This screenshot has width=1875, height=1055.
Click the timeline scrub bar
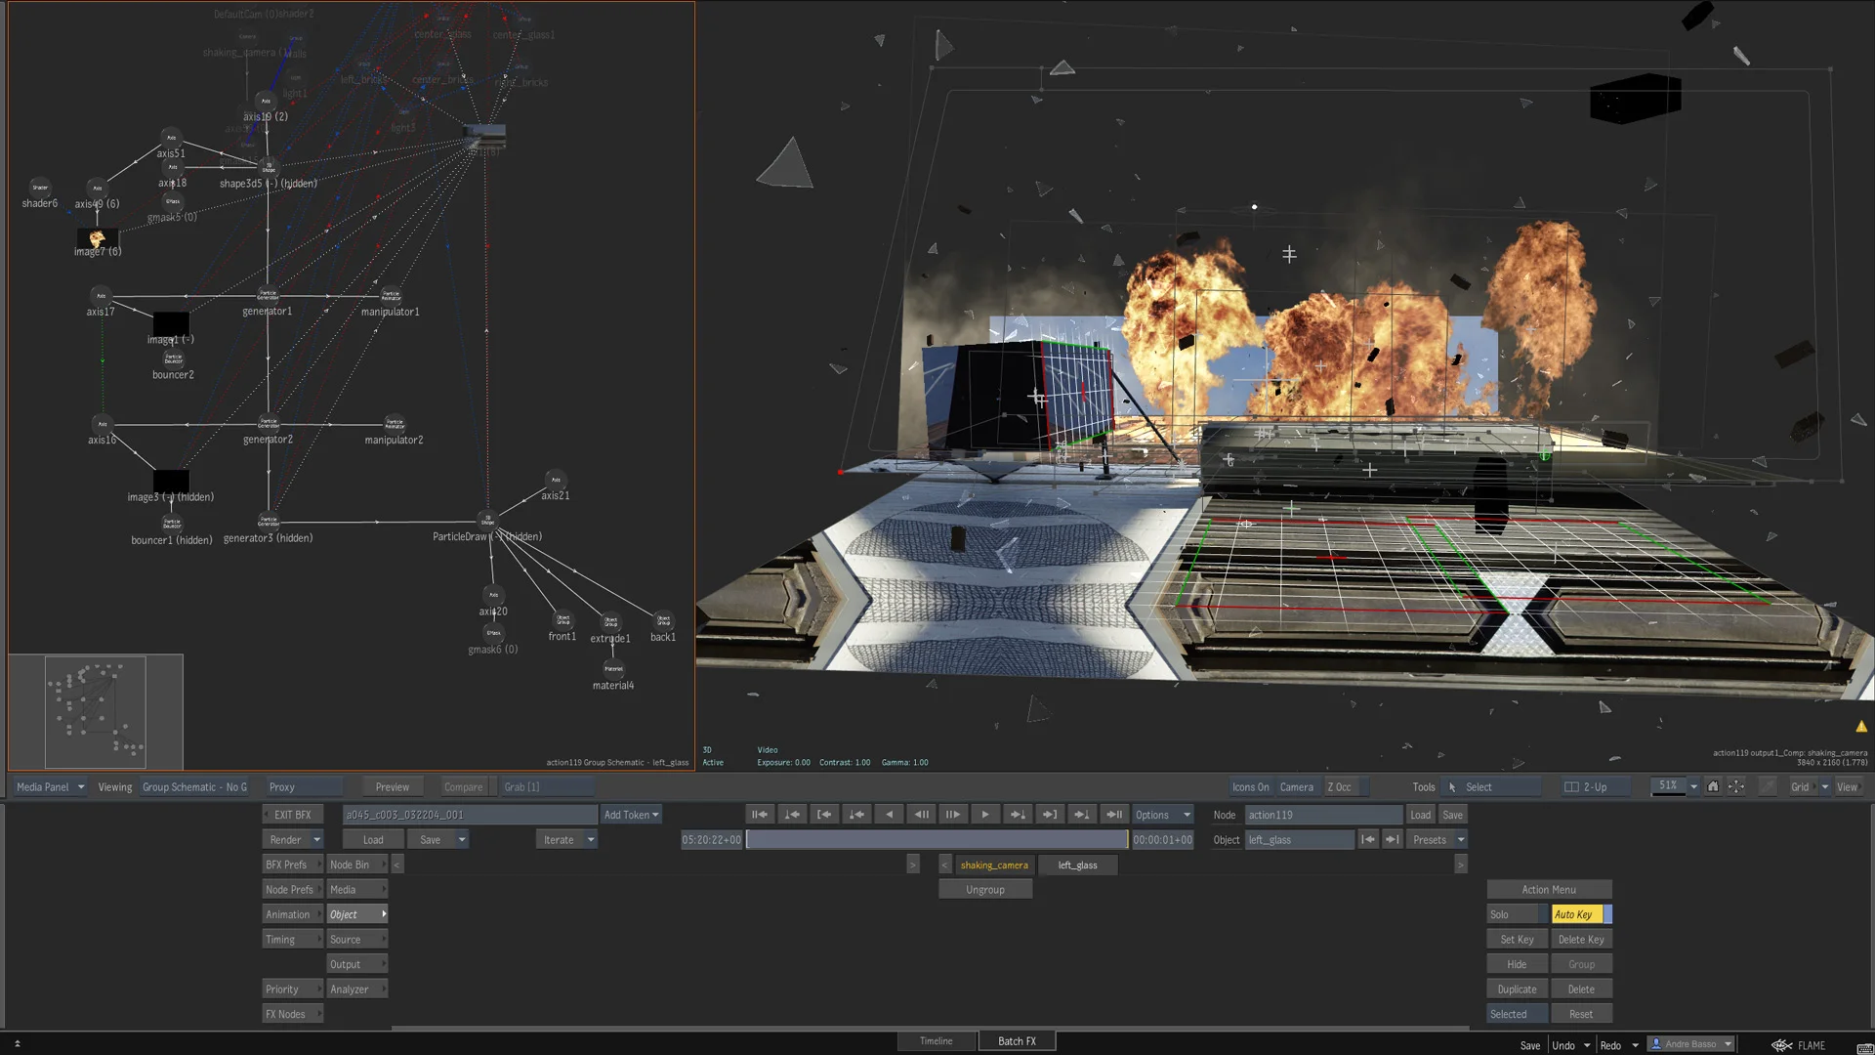(x=937, y=840)
